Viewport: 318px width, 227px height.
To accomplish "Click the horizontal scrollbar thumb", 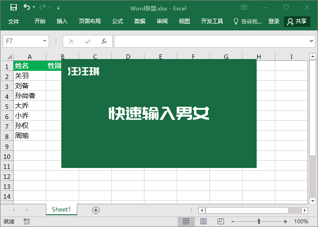I will [x=247, y=210].
